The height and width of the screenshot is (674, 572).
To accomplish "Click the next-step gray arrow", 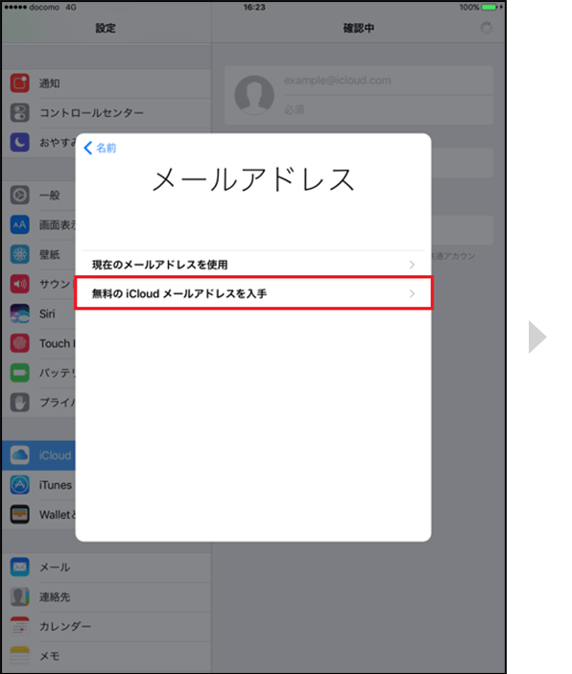I will (537, 337).
